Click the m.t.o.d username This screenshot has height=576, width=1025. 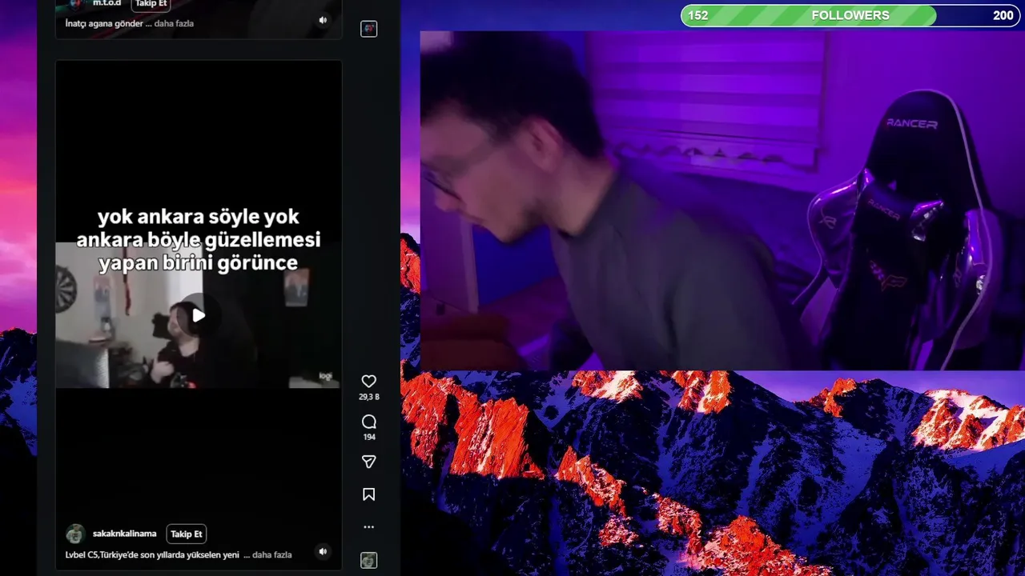pos(107,4)
